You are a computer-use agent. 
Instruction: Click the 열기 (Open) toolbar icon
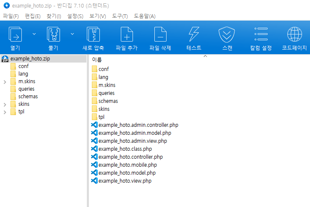click(15, 34)
